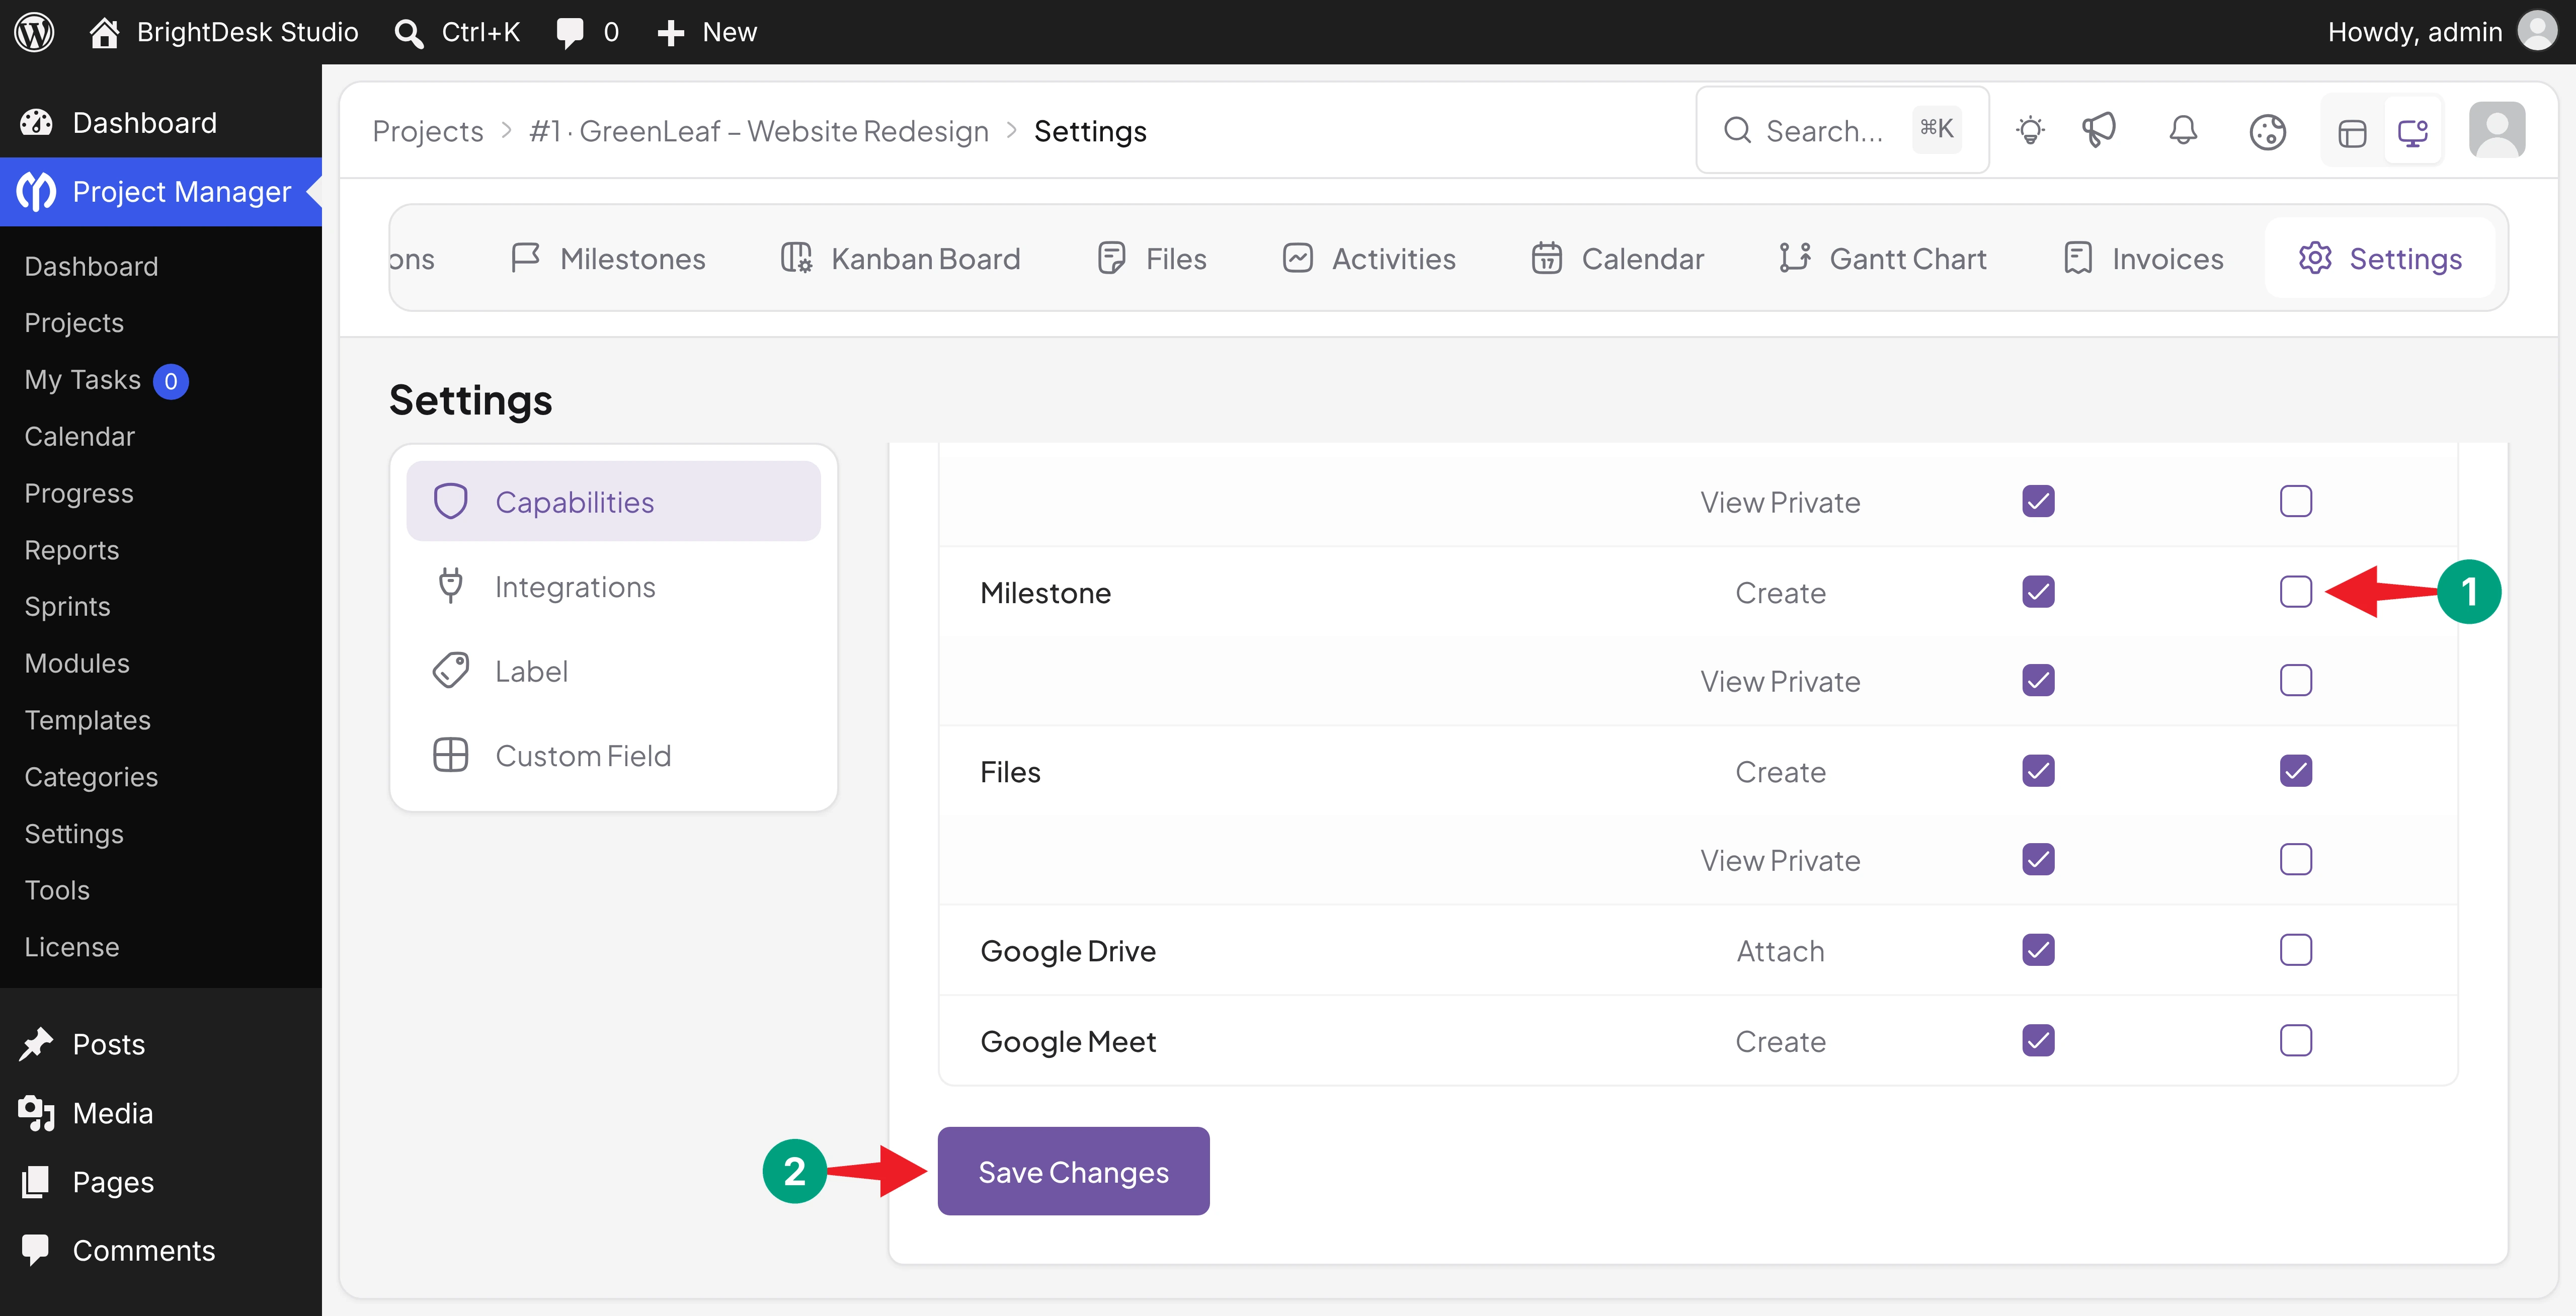The height and width of the screenshot is (1316, 2576).
Task: Click the admin avatar in top bar
Action: (2537, 31)
